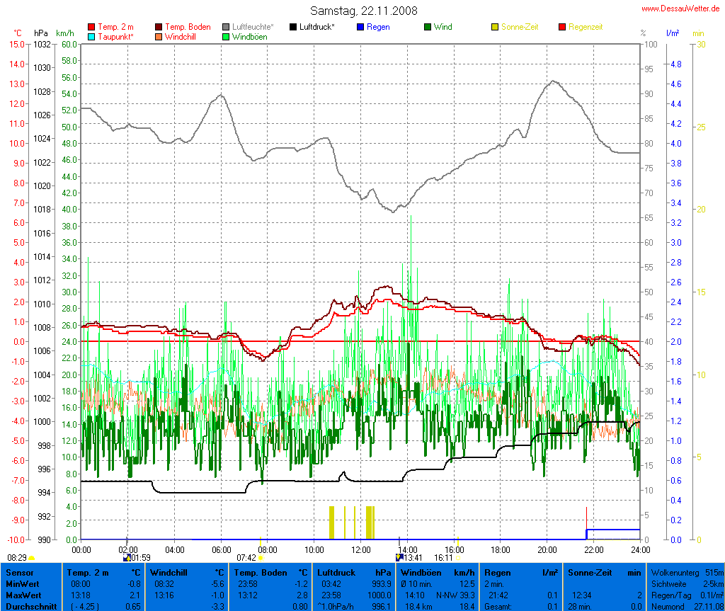The image size is (725, 611).
Task: Select the dark red Temp. Boden legend box
Action: [x=159, y=27]
